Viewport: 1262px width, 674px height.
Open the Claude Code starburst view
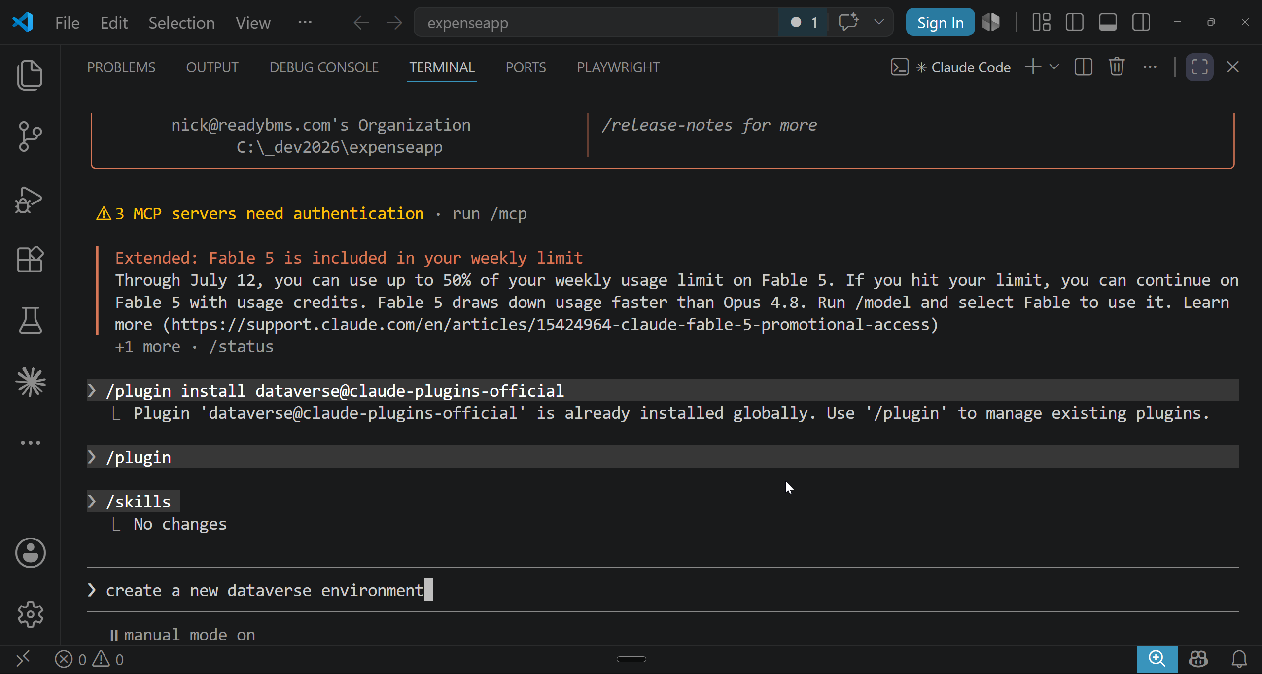(31, 381)
